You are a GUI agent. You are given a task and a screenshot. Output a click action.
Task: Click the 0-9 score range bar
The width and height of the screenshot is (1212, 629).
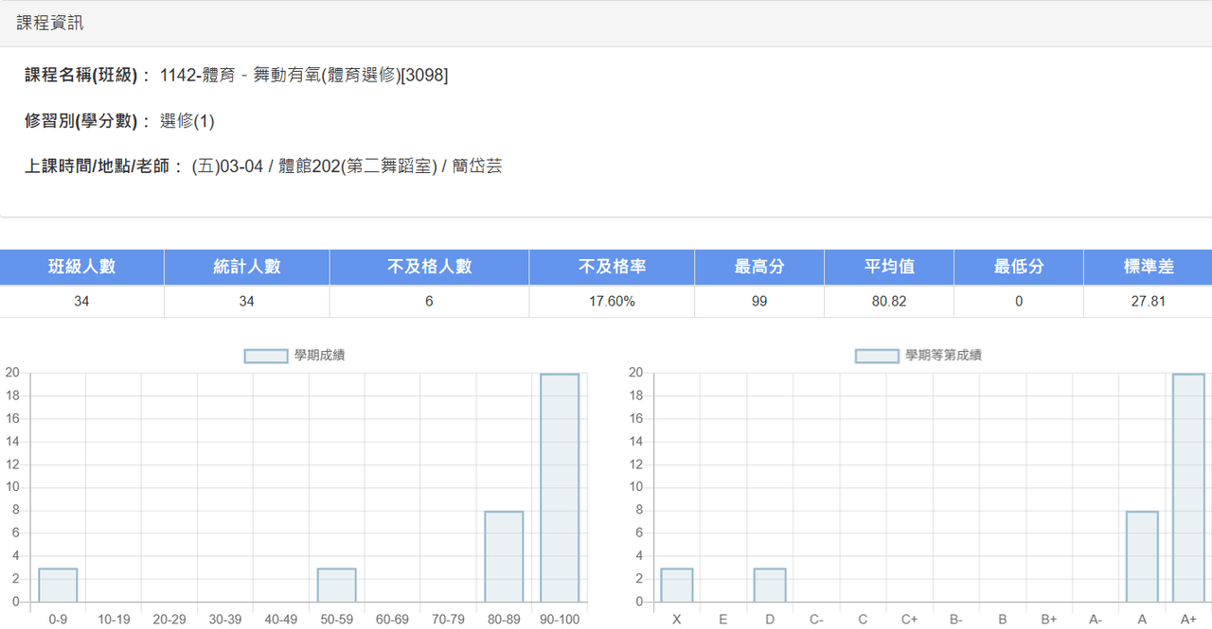click(58, 585)
